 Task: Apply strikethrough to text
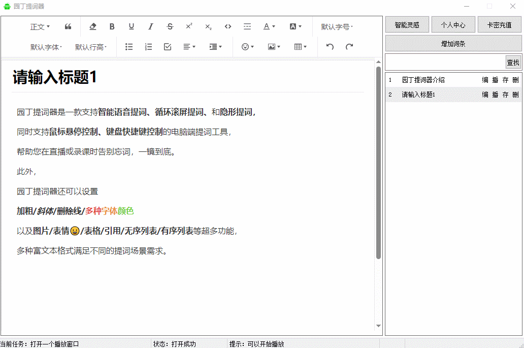tap(170, 26)
